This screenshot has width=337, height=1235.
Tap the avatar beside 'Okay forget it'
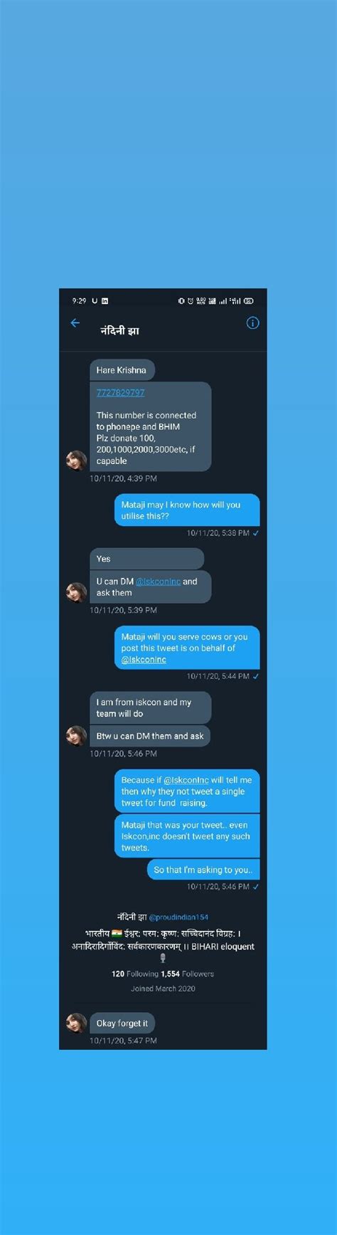(x=76, y=1024)
